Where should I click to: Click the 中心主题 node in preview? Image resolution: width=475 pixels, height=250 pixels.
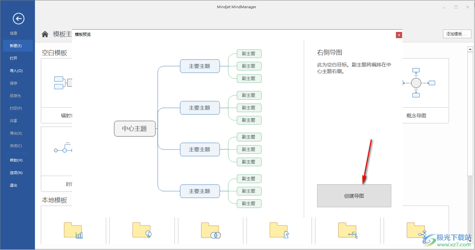tap(134, 129)
